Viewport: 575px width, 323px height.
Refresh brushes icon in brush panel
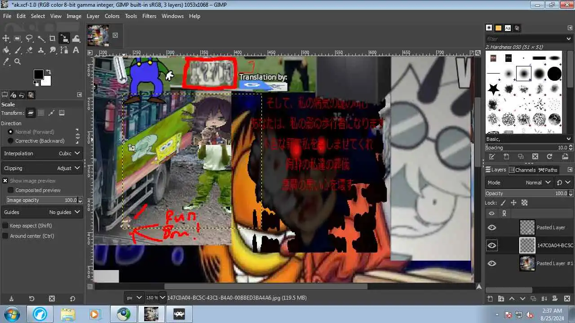pyautogui.click(x=549, y=157)
